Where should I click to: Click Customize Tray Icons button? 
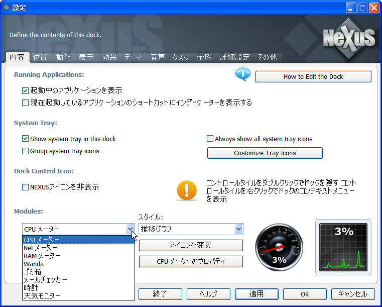[x=265, y=153]
